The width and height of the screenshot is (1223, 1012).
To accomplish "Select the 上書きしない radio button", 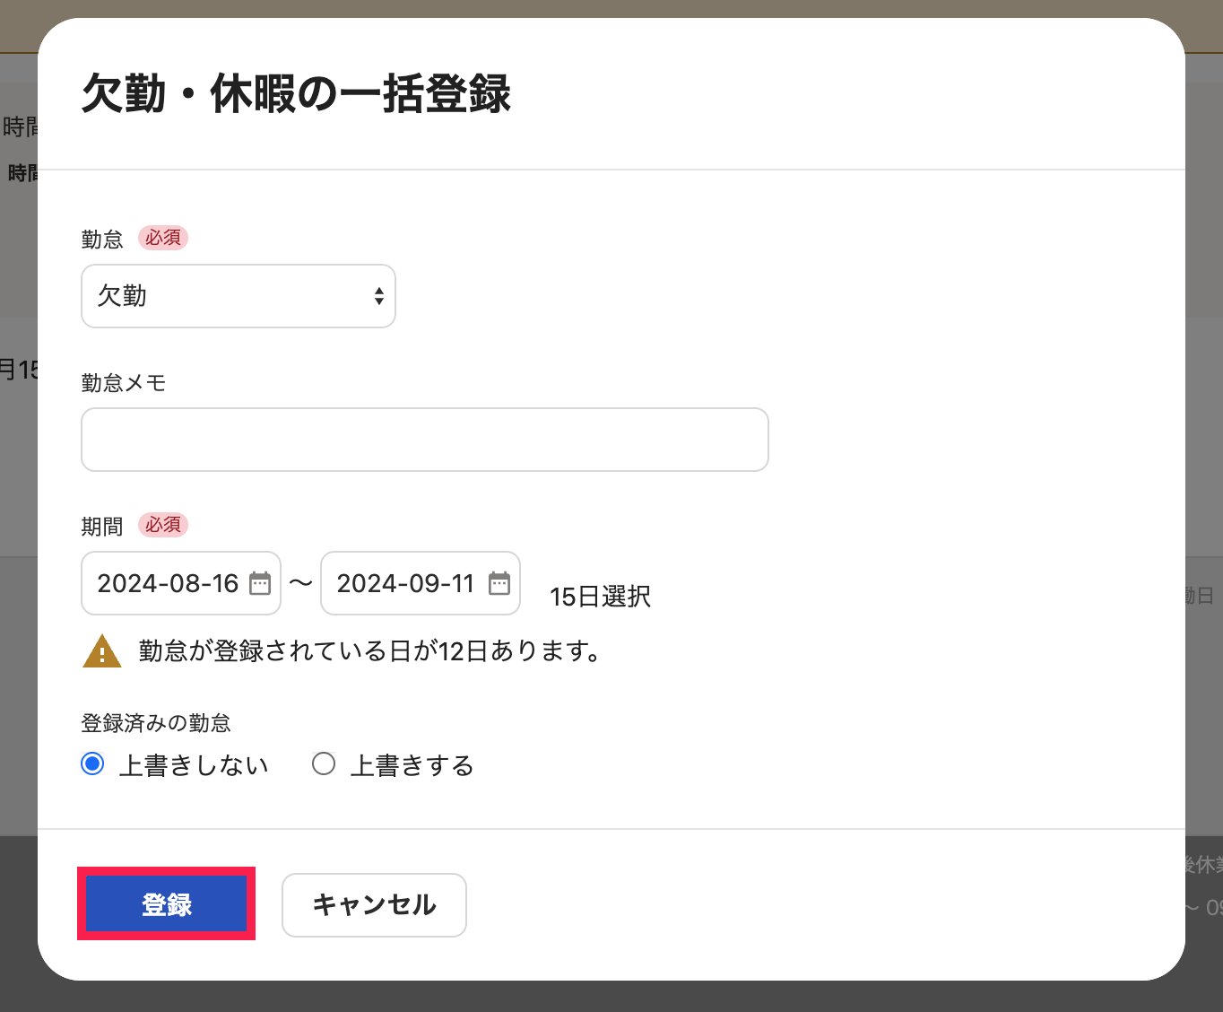I will tap(92, 764).
